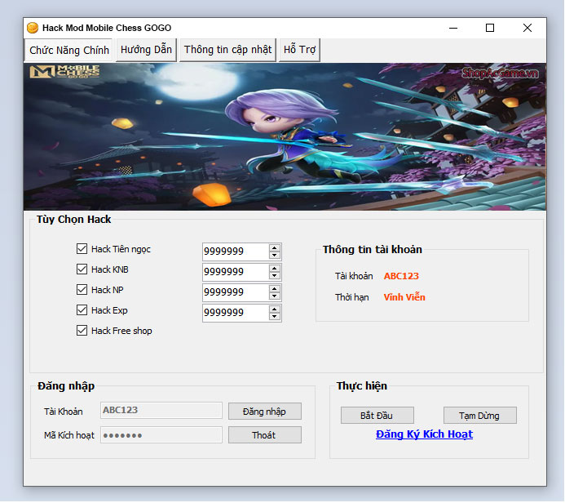Click the app icon in title bar

(x=33, y=28)
